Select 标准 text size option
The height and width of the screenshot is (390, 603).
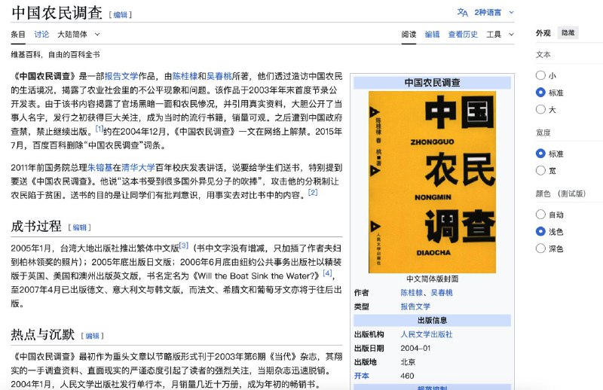point(540,93)
